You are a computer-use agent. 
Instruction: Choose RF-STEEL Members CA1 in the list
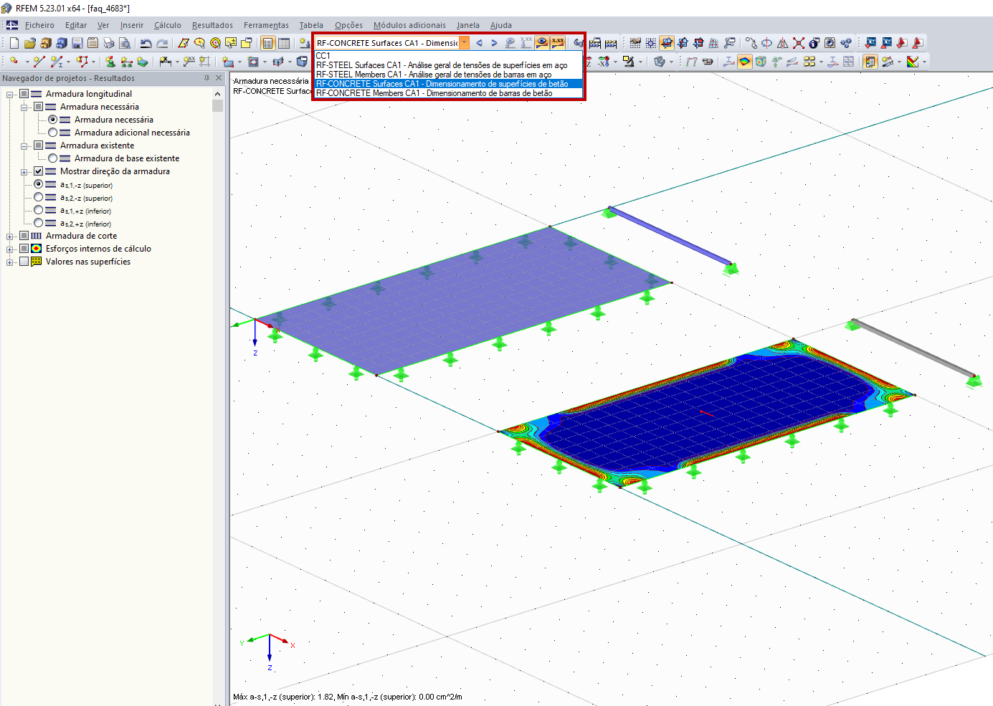(449, 75)
